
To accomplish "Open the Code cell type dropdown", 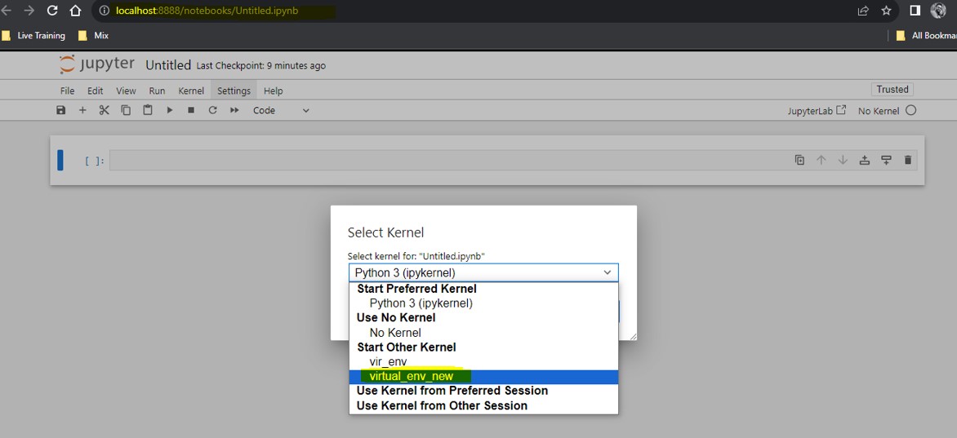I will (x=281, y=110).
